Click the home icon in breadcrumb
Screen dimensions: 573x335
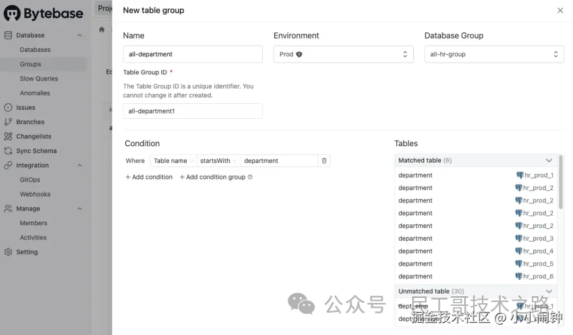coord(102,30)
